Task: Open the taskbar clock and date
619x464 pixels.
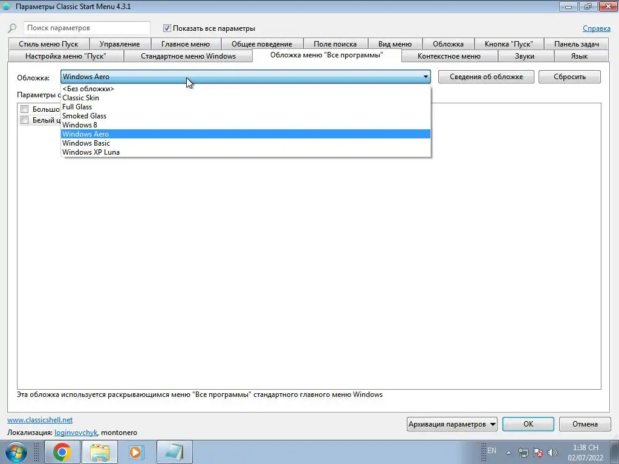Action: (585, 453)
